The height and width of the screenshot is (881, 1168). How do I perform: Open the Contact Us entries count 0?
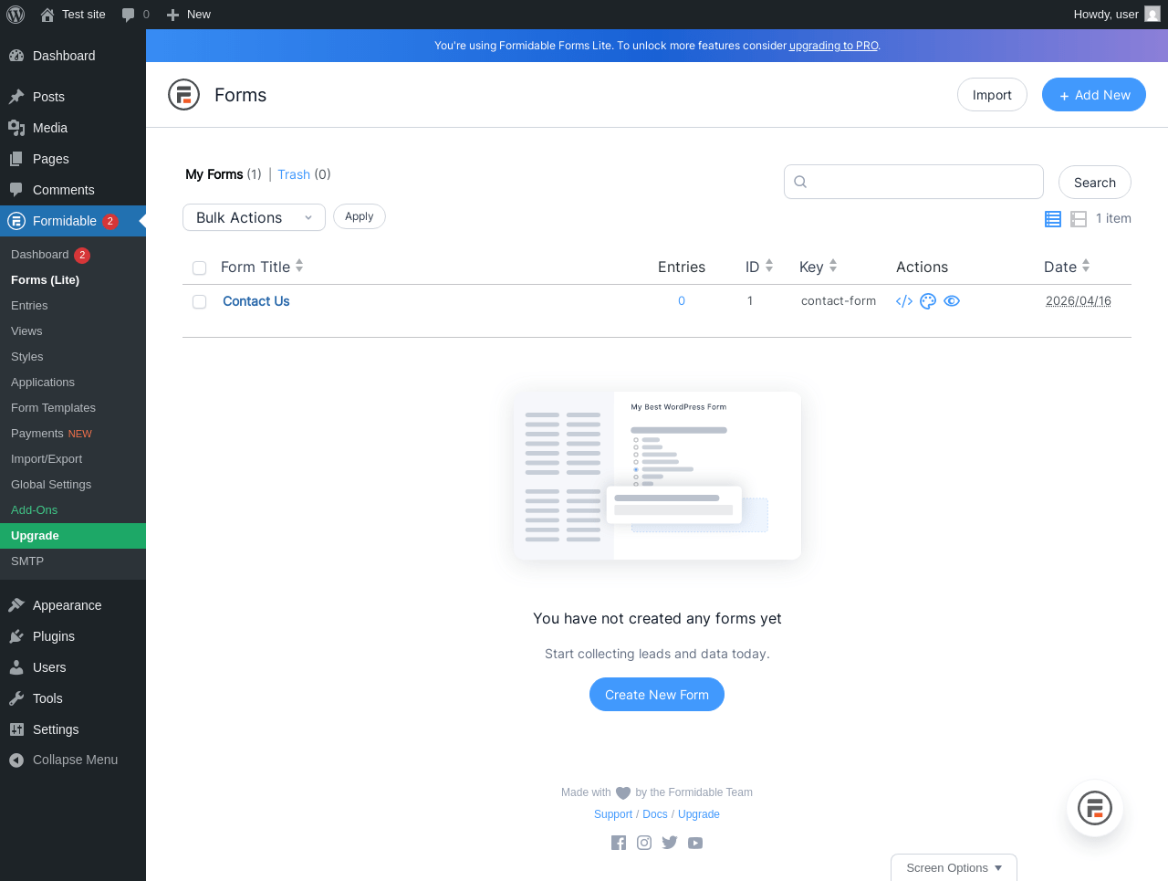click(x=682, y=301)
